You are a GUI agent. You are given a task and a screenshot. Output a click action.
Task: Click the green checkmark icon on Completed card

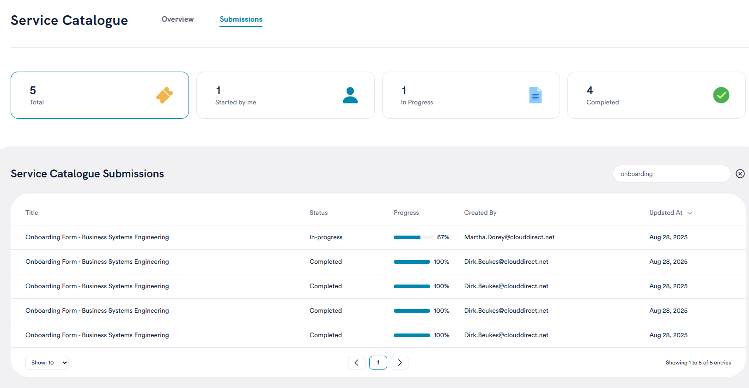[721, 95]
